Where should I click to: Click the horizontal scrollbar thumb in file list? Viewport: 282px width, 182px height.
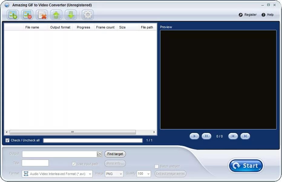[x=73, y=132]
